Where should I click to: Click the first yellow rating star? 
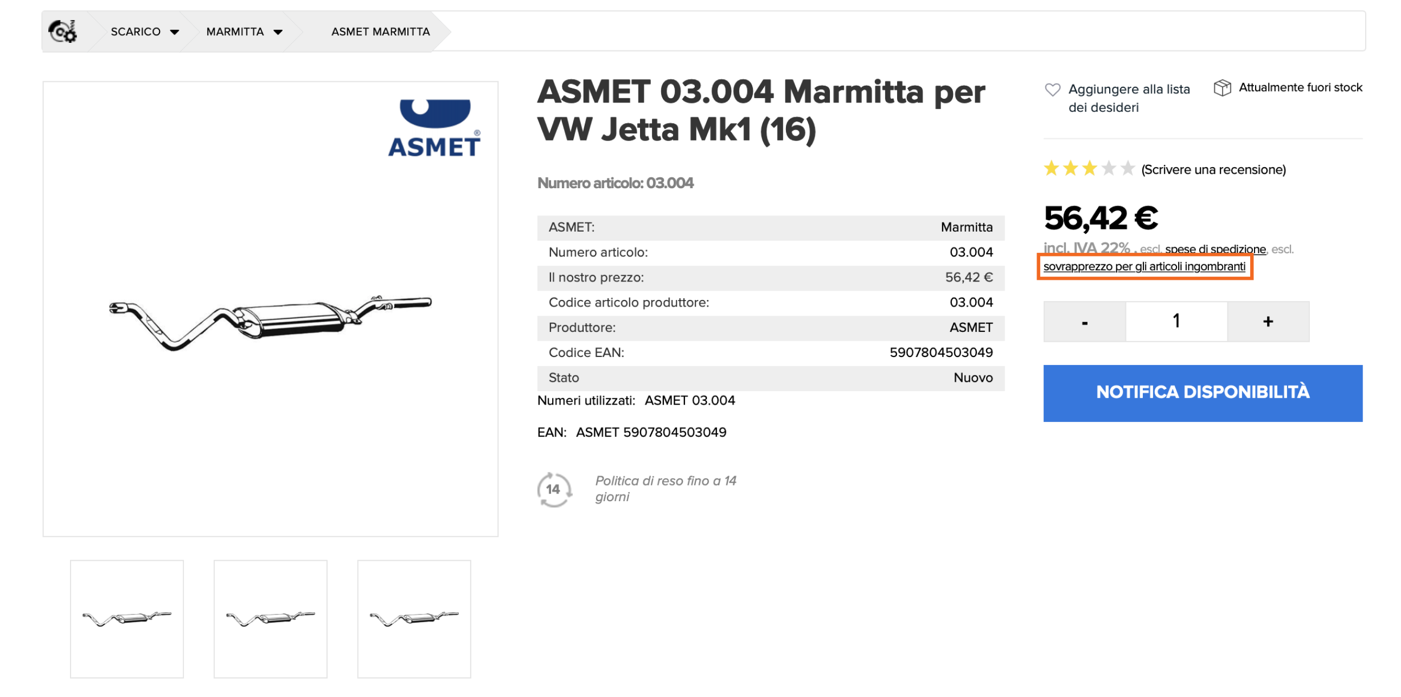(x=1051, y=169)
